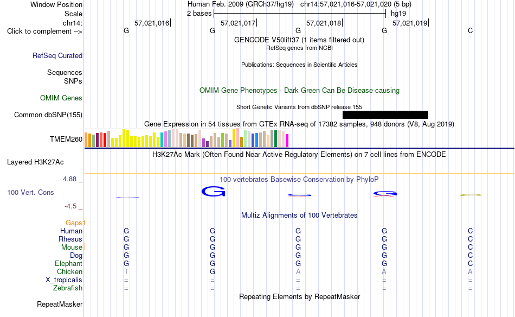The image size is (515, 317).
Task: Click the Layered H3K27Ac track label
Action: [x=35, y=162]
